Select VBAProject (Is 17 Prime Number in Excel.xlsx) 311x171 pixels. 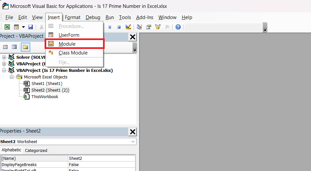pyautogui.click(x=64, y=71)
